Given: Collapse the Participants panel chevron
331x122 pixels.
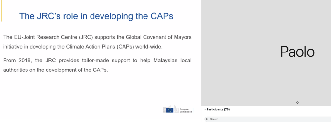Looking at the screenshot, I should click(x=204, y=109).
